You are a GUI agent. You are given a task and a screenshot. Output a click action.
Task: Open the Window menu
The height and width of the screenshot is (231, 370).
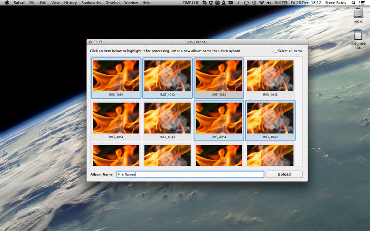click(x=131, y=3)
